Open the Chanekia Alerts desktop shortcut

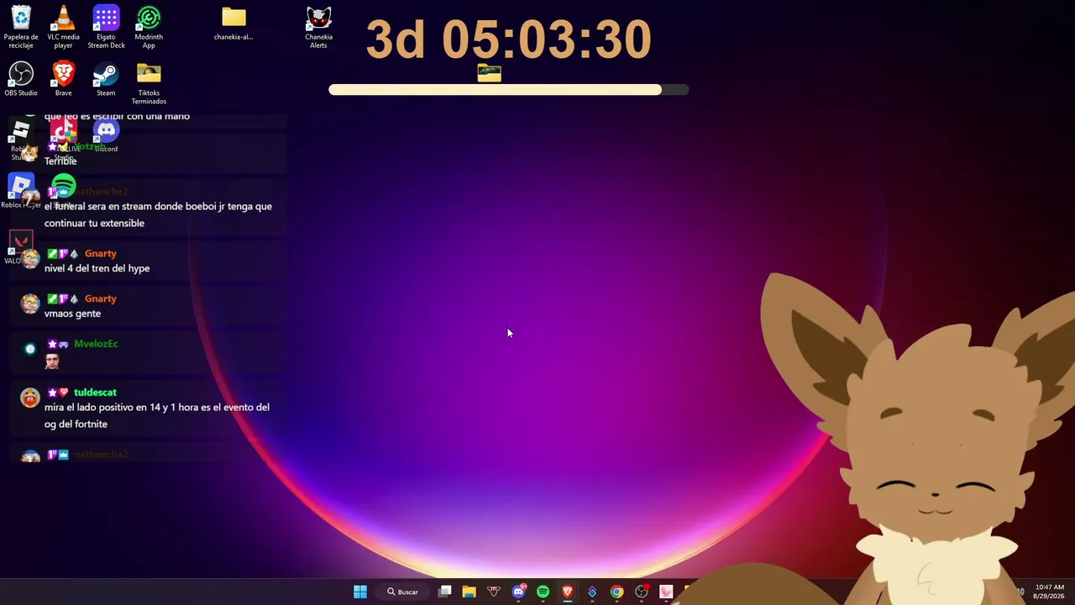(318, 26)
